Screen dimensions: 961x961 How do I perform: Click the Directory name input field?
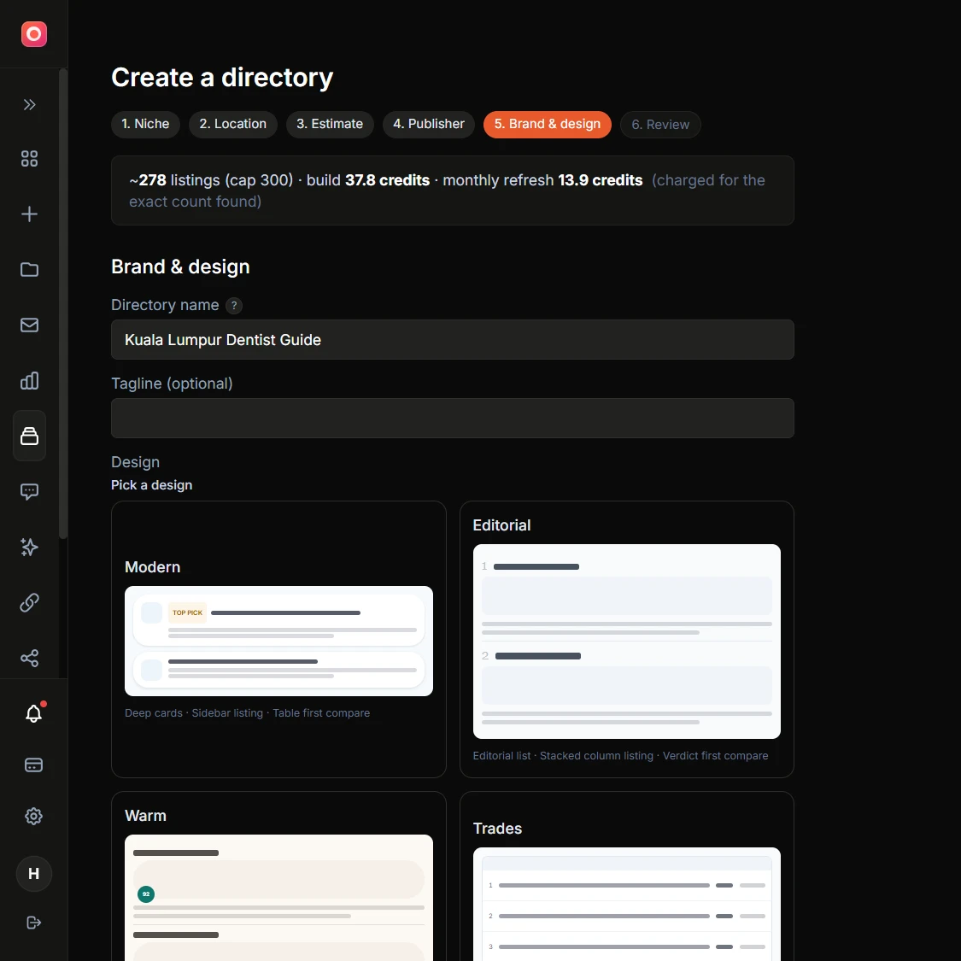pos(452,339)
